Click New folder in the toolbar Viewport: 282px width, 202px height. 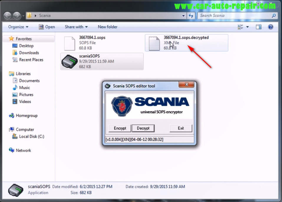108,27
